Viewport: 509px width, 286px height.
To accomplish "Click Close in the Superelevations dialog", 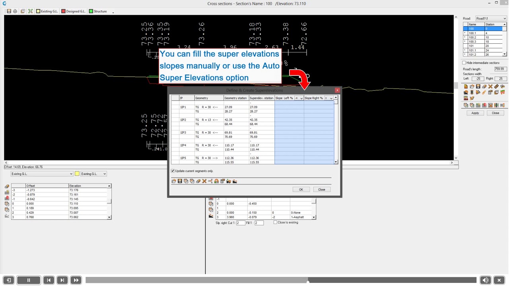I will pos(322,189).
